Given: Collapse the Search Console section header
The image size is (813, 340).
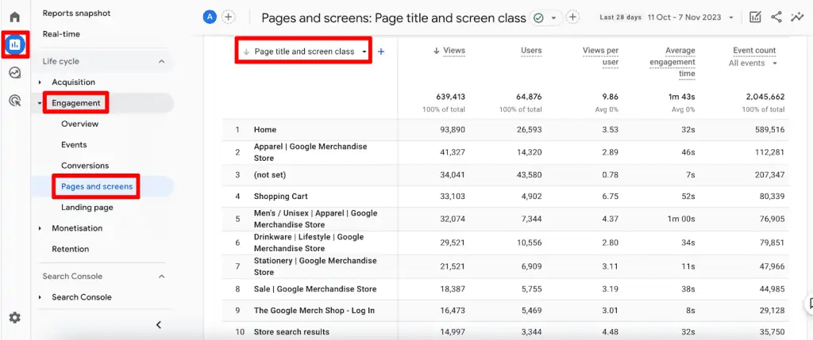Looking at the screenshot, I should point(161,277).
